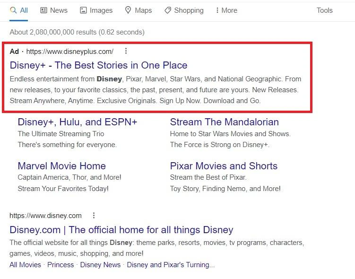Open the Stream The Mandalorian sitelink

pyautogui.click(x=225, y=122)
